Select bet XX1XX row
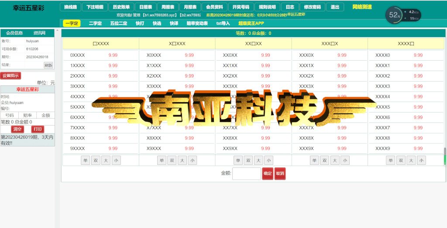This screenshot has width=447, height=228. pyautogui.click(x=254, y=65)
